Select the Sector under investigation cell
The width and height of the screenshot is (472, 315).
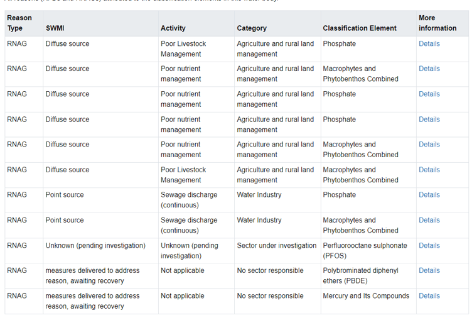tap(276, 245)
